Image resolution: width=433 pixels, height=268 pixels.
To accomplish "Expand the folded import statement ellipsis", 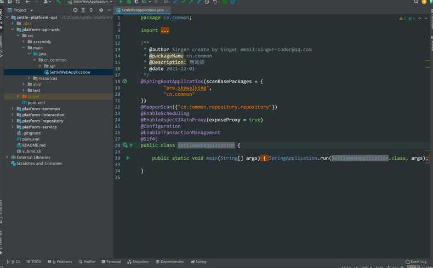I will coord(165,30).
